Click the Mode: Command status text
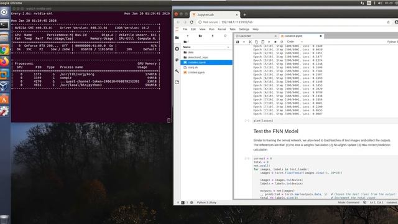398x224 pixels. (348, 203)
